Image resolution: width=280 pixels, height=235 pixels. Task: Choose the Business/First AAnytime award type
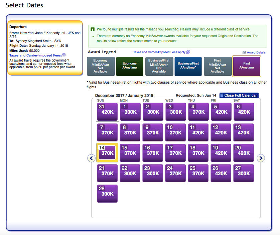click(x=188, y=66)
